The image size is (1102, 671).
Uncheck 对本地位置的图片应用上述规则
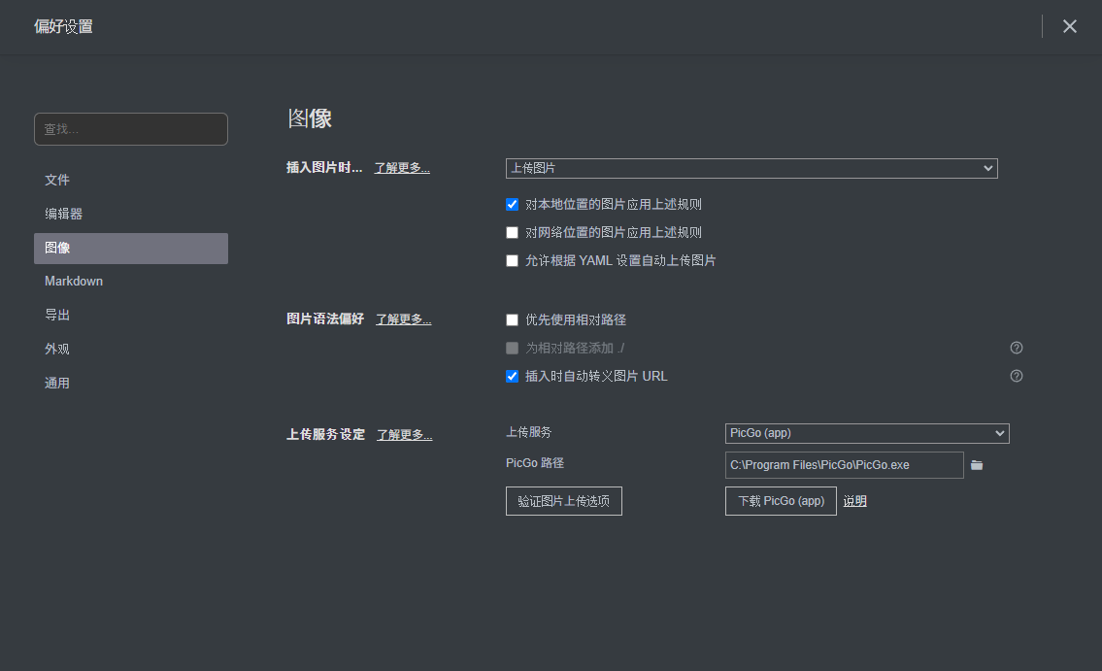[513, 205]
